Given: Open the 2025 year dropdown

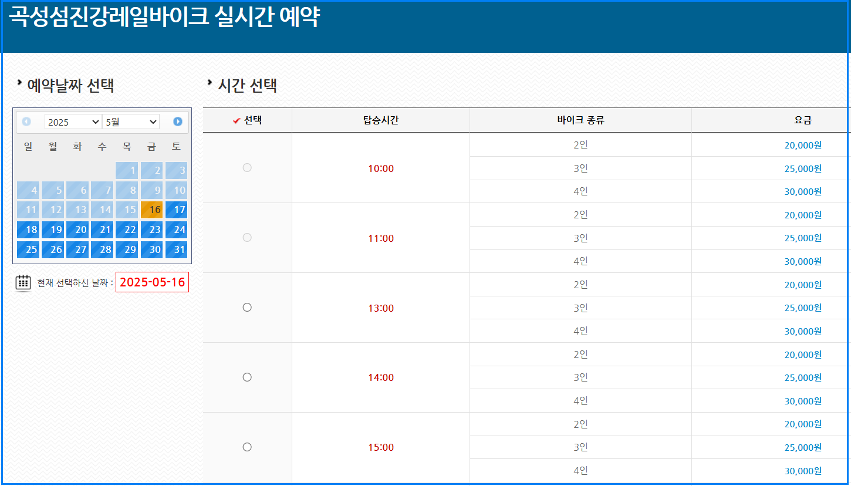Looking at the screenshot, I should click(73, 122).
